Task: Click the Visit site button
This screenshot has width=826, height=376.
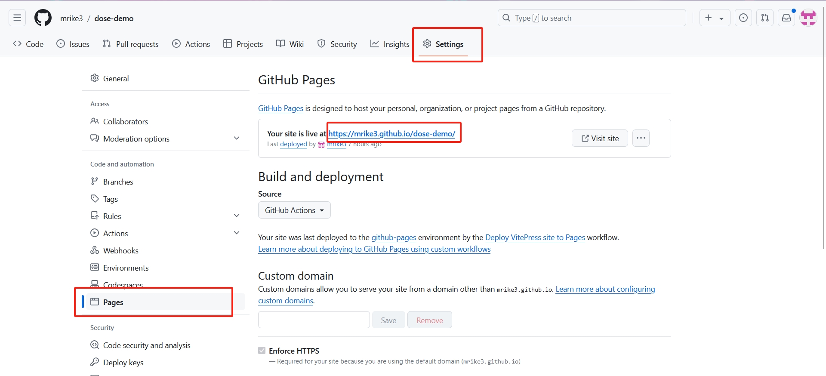Action: point(600,138)
